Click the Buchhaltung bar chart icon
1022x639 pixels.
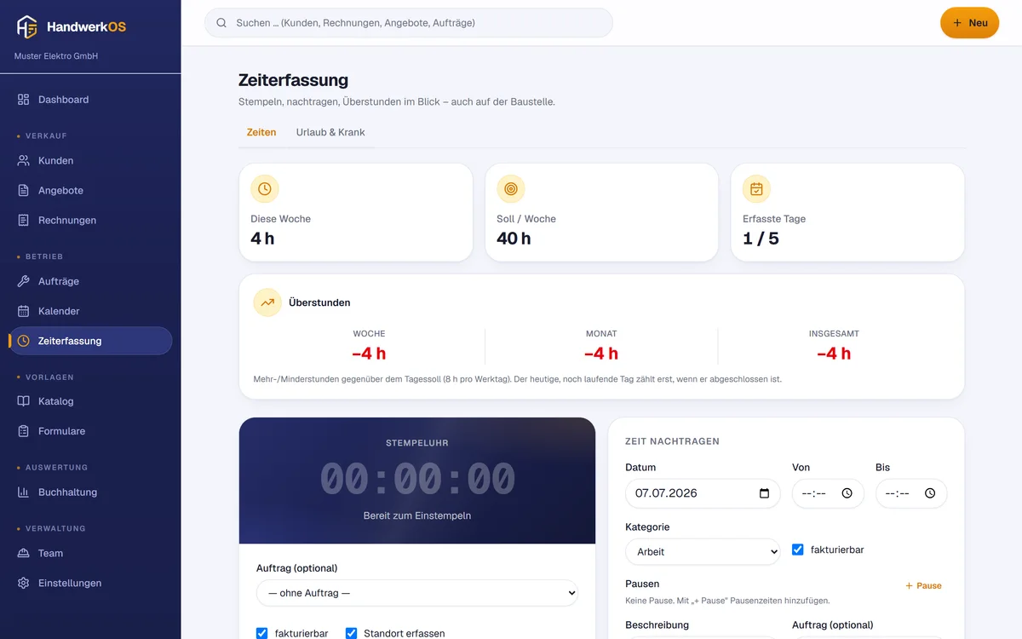[x=24, y=492]
